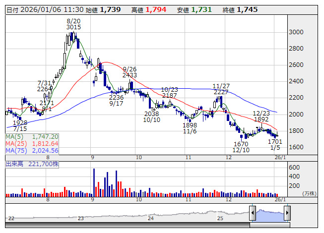Click the left range handle arrow in navigator

(x=253, y=214)
